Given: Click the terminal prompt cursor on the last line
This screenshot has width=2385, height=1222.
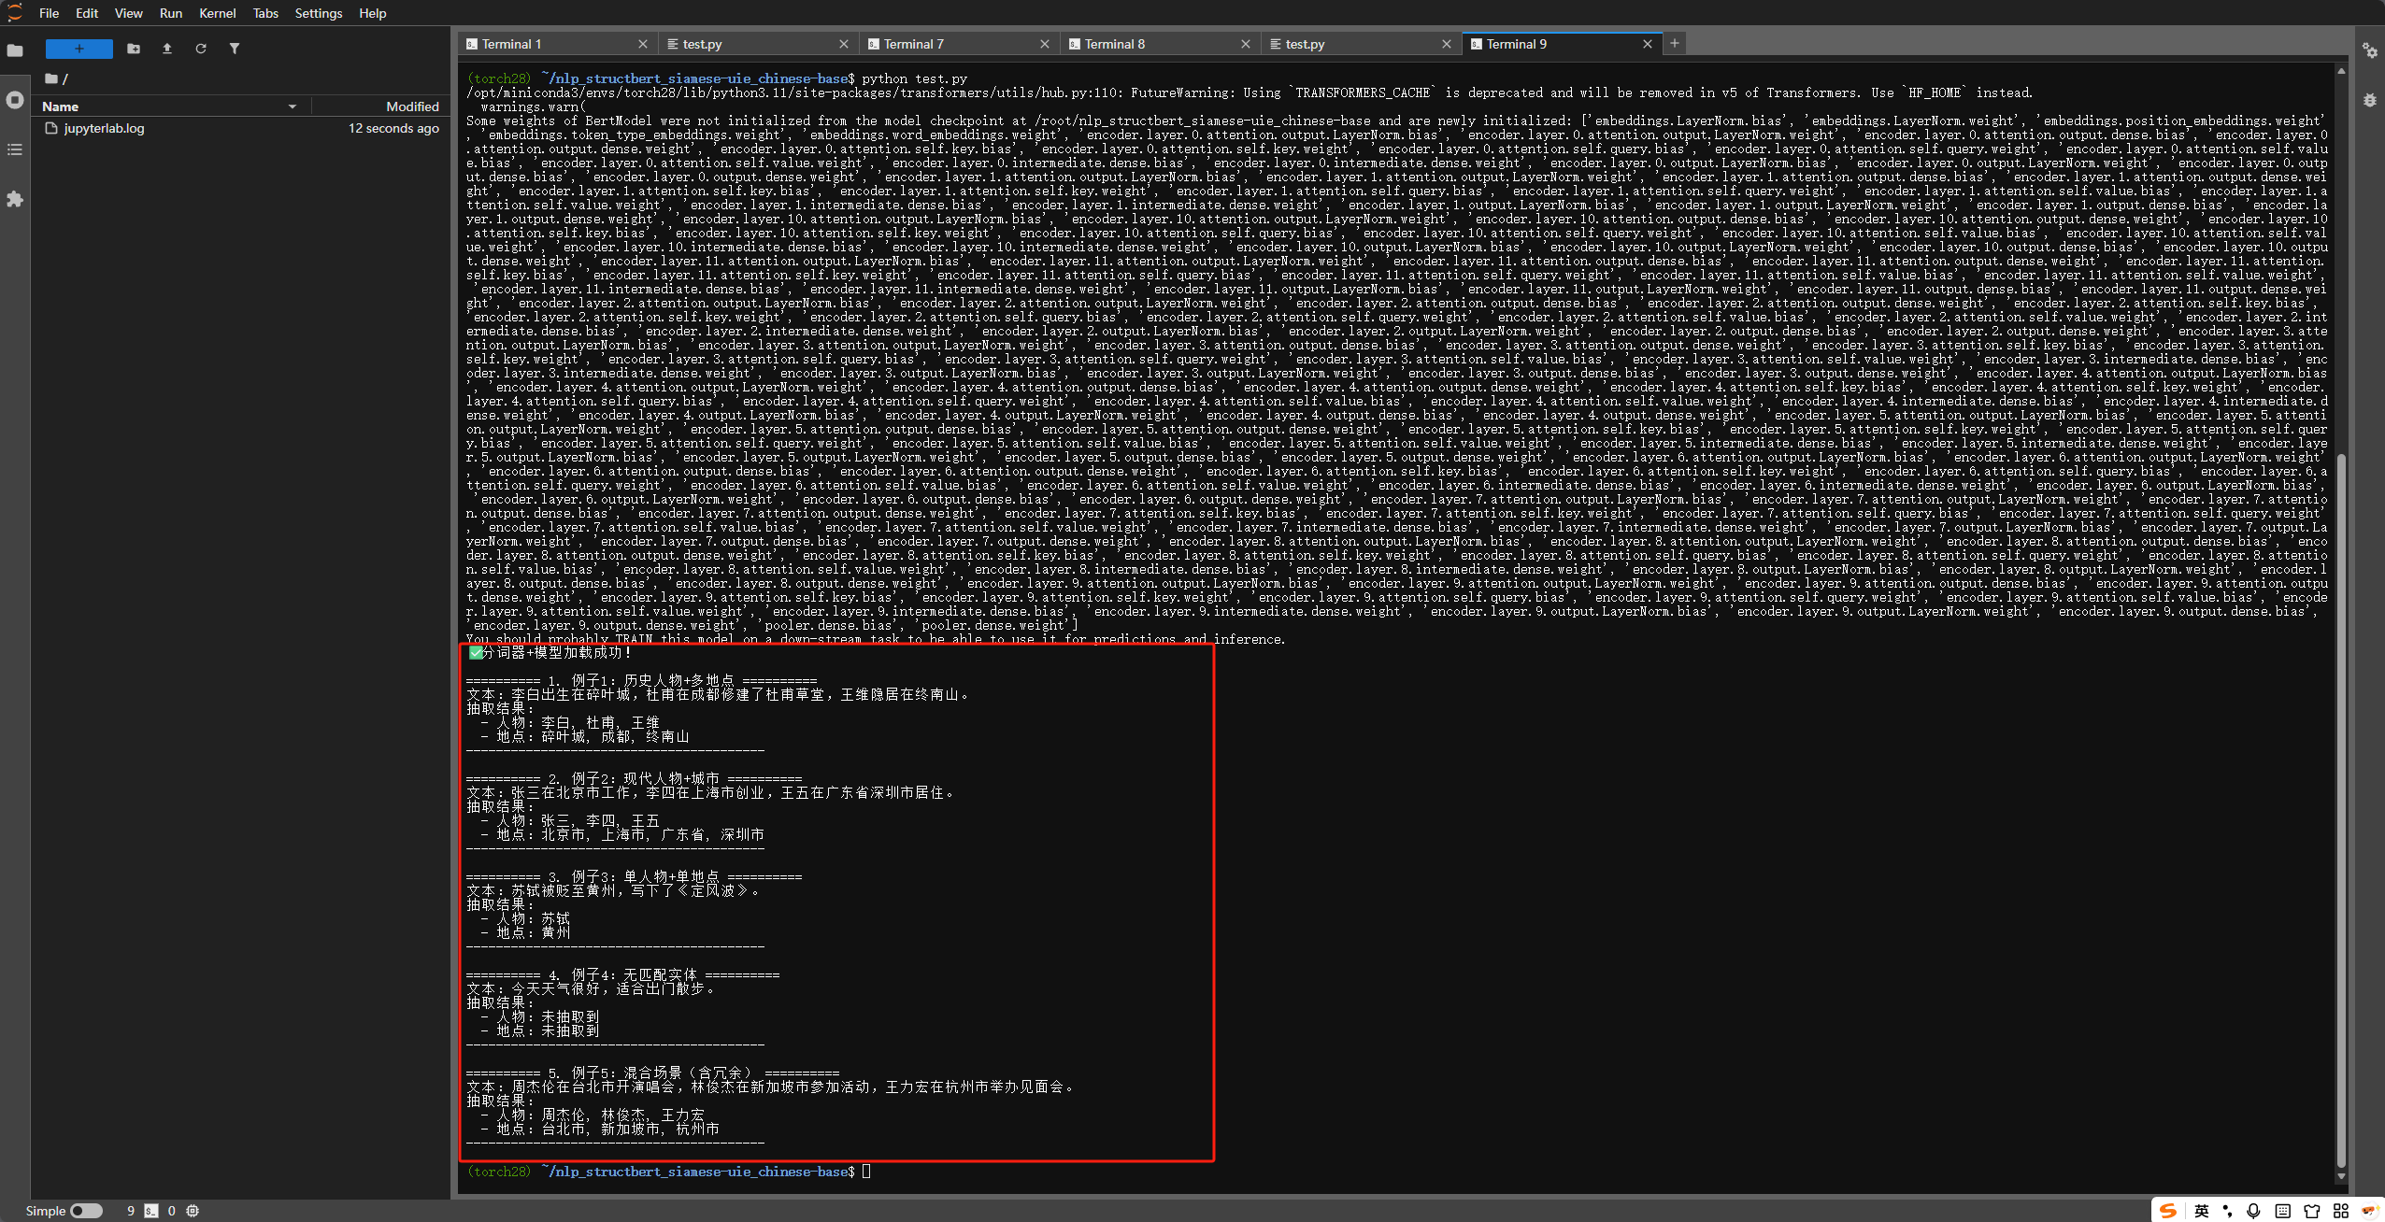Looking at the screenshot, I should (x=866, y=1172).
